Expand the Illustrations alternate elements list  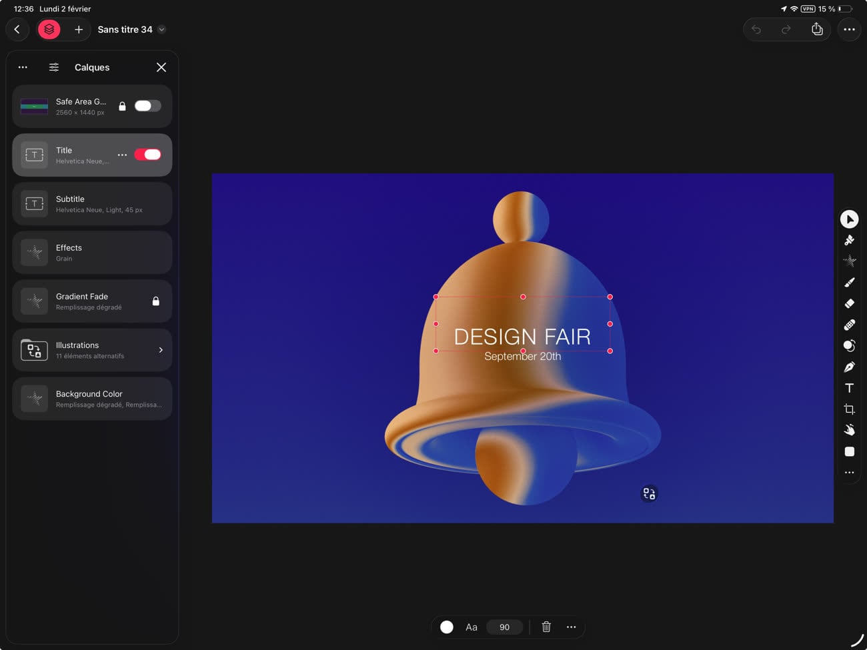[160, 349]
